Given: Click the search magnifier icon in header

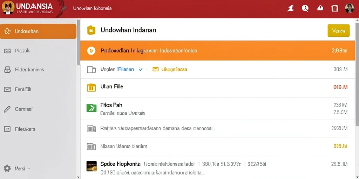Looking at the screenshot, I should pyautogui.click(x=305, y=8).
